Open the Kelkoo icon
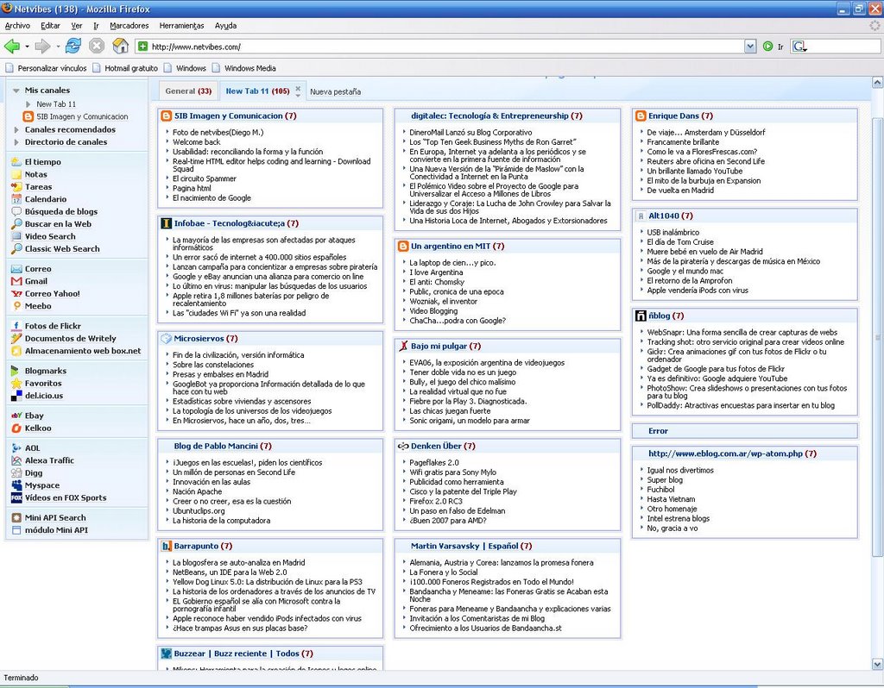Image resolution: width=884 pixels, height=688 pixels. 16,428
